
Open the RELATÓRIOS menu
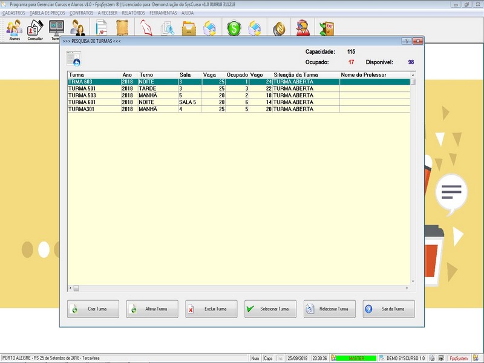[133, 13]
